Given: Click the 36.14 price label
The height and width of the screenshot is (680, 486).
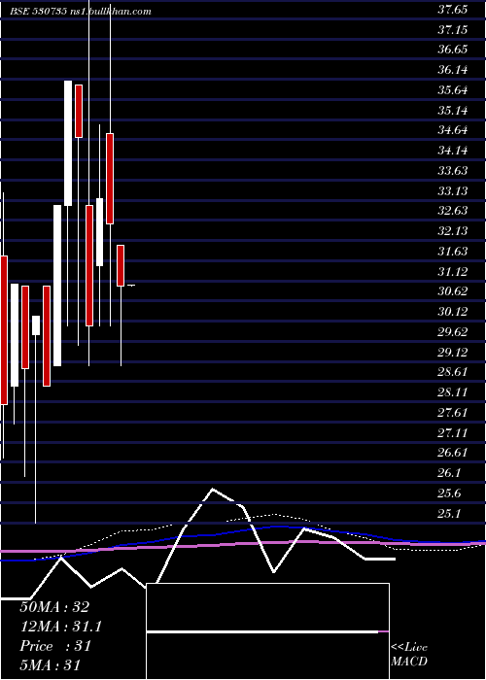Looking at the screenshot, I should click(x=453, y=70).
